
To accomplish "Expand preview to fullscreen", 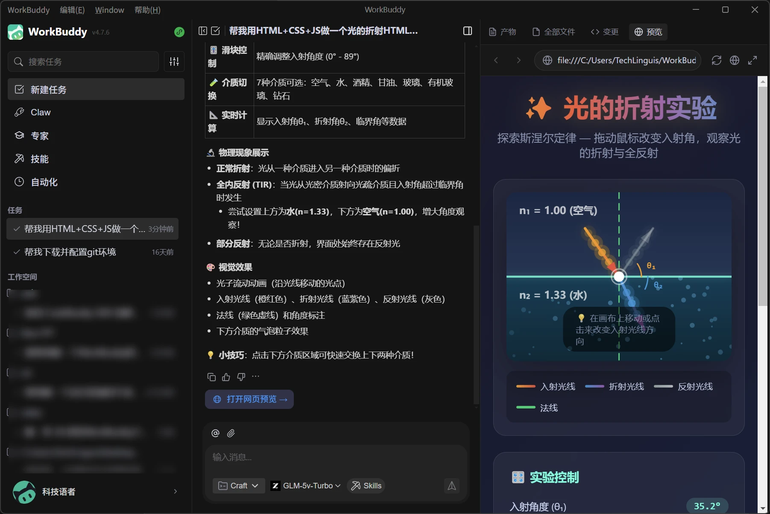I will point(752,61).
